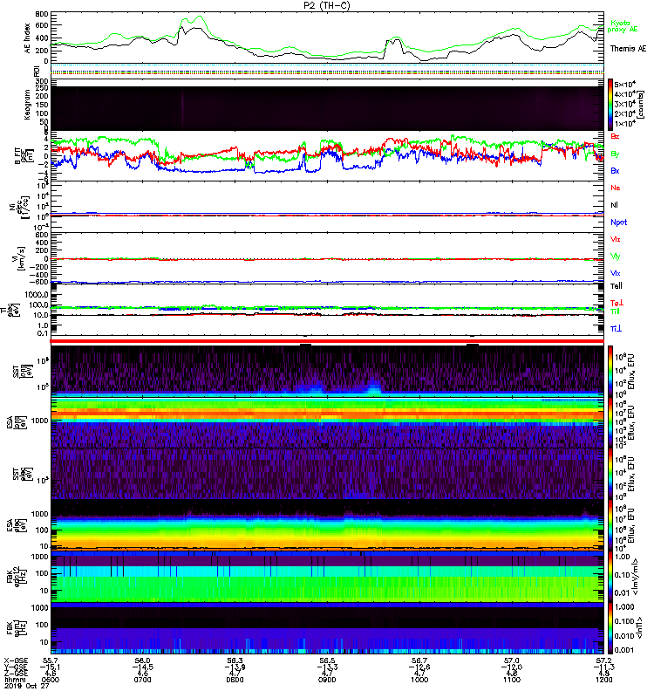This screenshot has height=698, width=654.
Task: Click the X-GSE value 56.0
Action: click(x=142, y=660)
